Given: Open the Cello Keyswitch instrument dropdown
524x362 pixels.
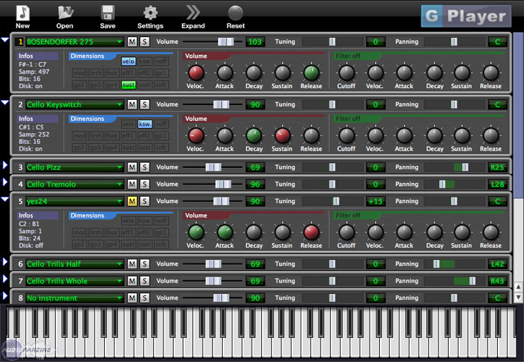Looking at the screenshot, I should [74, 105].
